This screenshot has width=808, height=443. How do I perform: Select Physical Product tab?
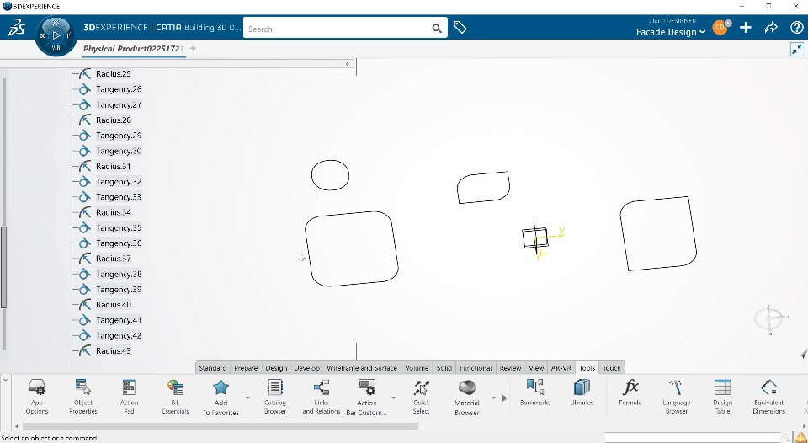coord(134,49)
